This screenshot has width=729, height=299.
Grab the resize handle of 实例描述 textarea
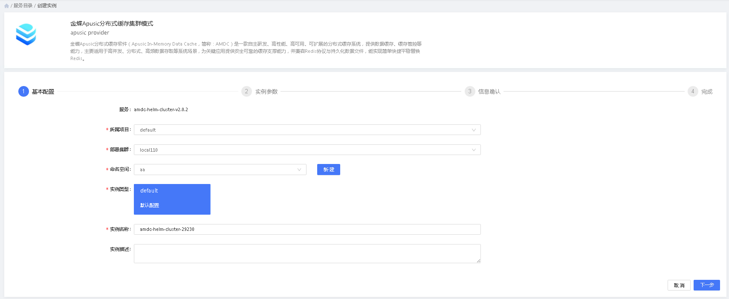[x=478, y=261]
